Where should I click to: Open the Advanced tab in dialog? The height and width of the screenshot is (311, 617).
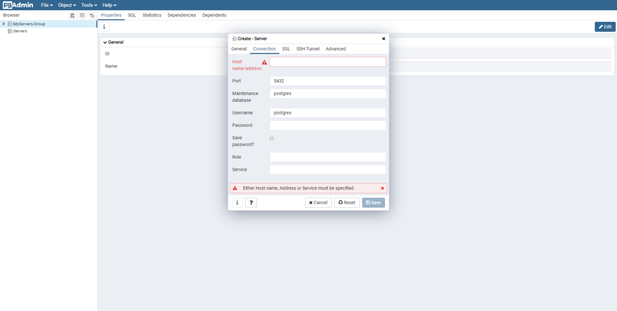pos(336,49)
